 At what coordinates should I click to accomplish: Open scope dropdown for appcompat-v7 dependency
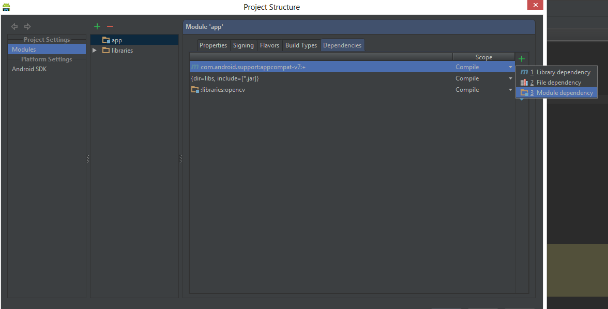[x=510, y=67]
